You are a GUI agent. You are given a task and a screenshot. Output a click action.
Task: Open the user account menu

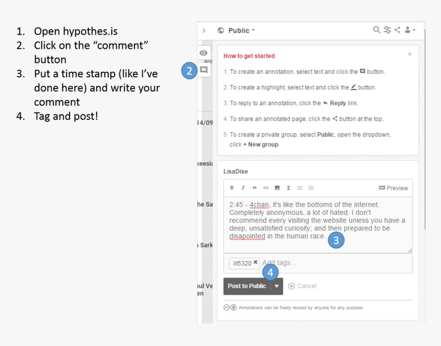point(410,30)
